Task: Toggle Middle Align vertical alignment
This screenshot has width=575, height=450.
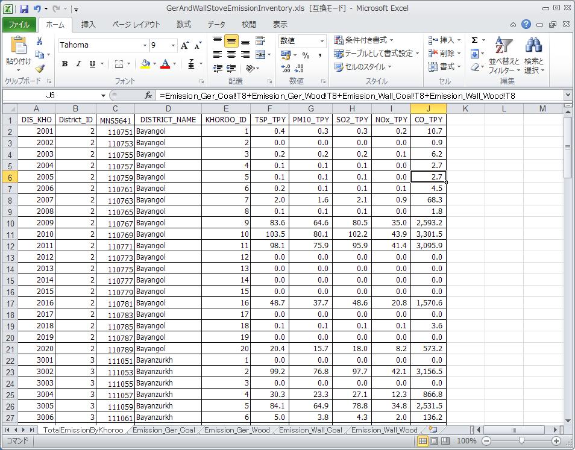Action: click(x=231, y=41)
